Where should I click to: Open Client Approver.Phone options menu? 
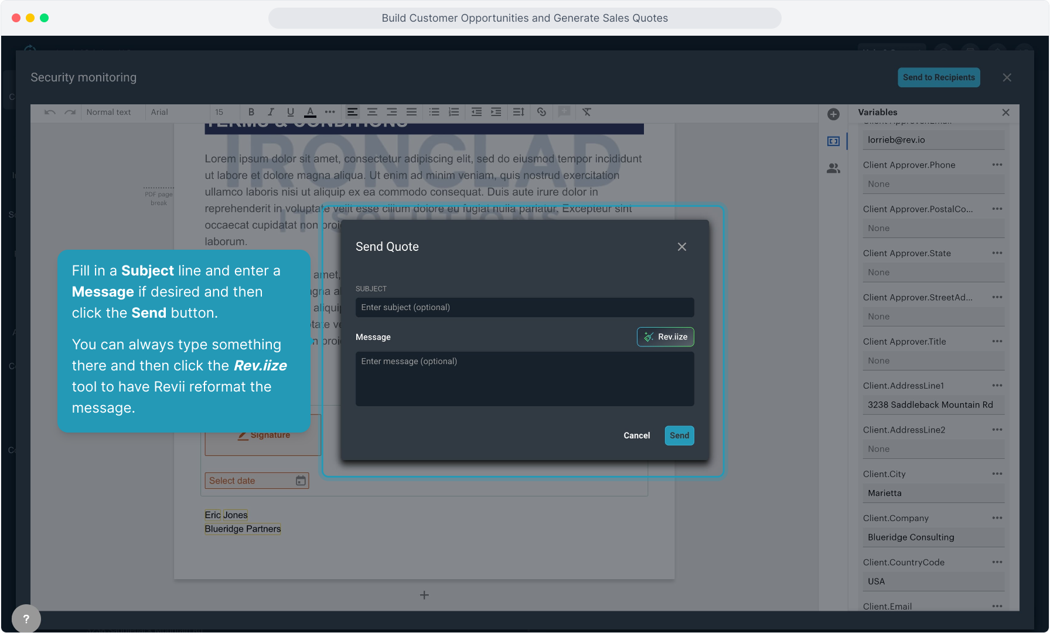click(x=997, y=165)
